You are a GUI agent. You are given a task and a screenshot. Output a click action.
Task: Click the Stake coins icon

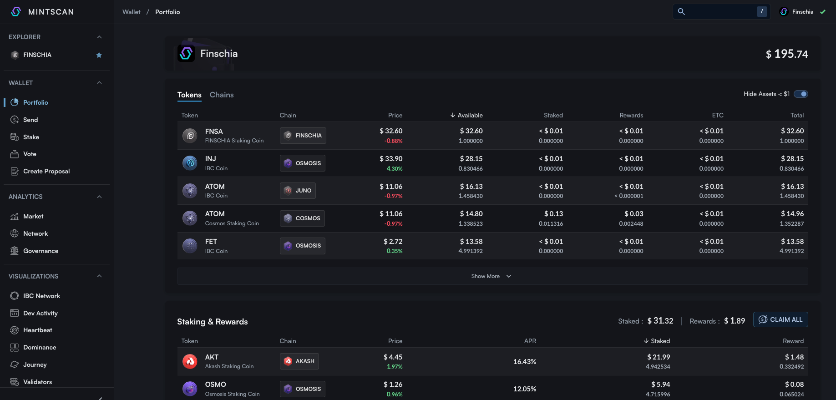pos(15,137)
